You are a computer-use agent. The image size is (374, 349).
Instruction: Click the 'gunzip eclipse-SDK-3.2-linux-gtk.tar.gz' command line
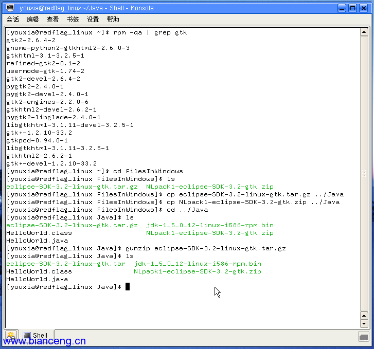[x=146, y=248]
